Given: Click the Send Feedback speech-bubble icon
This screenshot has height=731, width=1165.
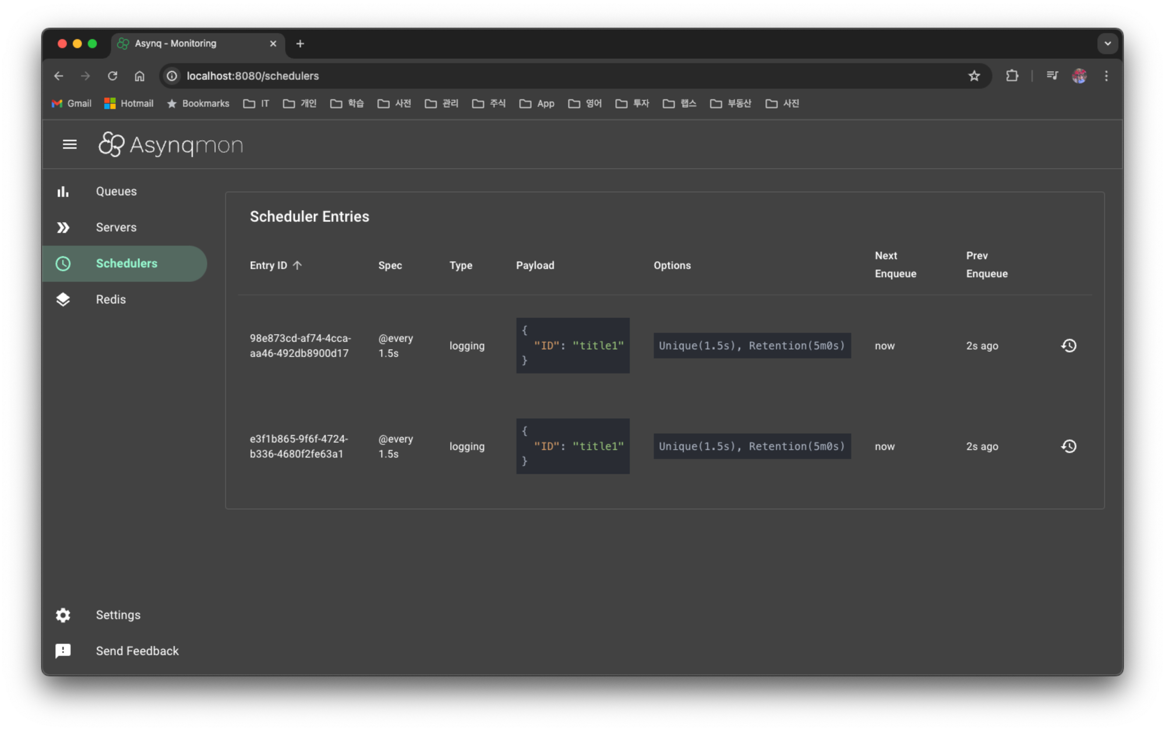Looking at the screenshot, I should [x=63, y=651].
